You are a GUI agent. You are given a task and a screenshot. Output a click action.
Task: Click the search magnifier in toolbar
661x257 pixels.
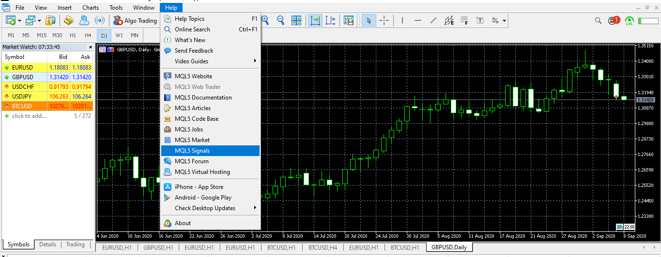599,21
